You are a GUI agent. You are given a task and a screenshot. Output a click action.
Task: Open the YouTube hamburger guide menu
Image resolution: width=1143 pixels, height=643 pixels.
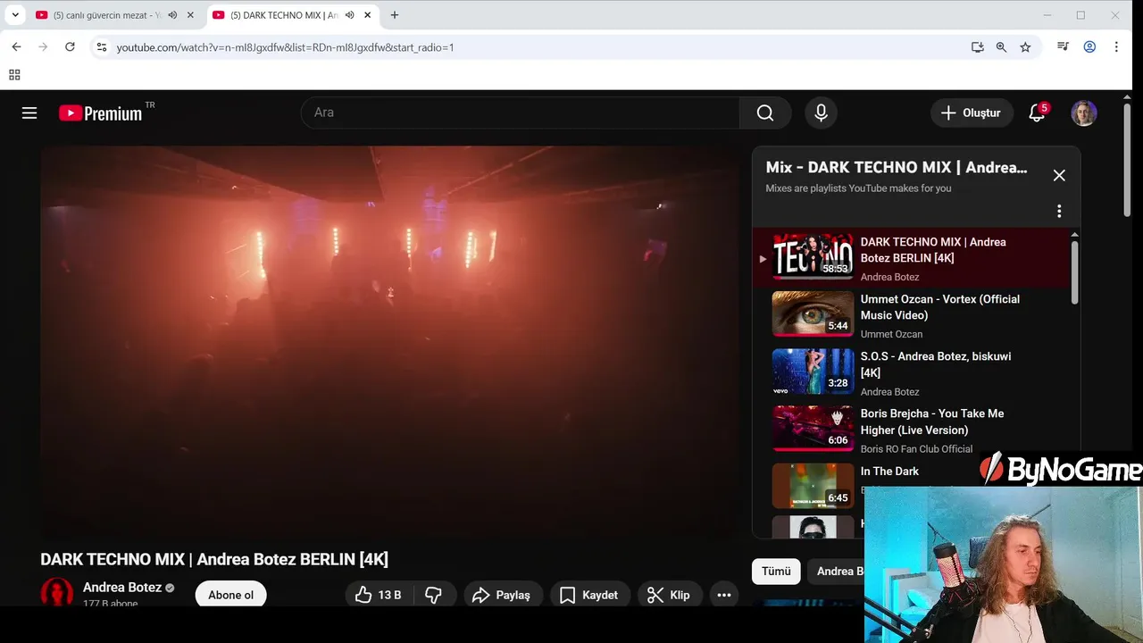[29, 113]
